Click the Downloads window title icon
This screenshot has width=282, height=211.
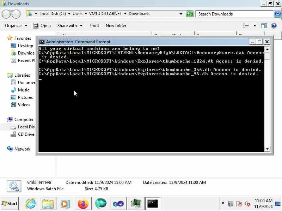[x=4, y=4]
